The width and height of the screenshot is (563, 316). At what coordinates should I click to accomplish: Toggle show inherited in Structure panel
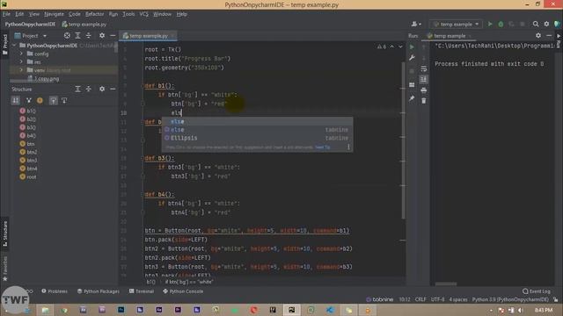[29, 101]
